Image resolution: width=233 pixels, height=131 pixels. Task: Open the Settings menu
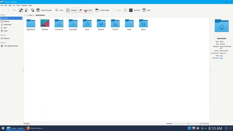tap(24, 5)
